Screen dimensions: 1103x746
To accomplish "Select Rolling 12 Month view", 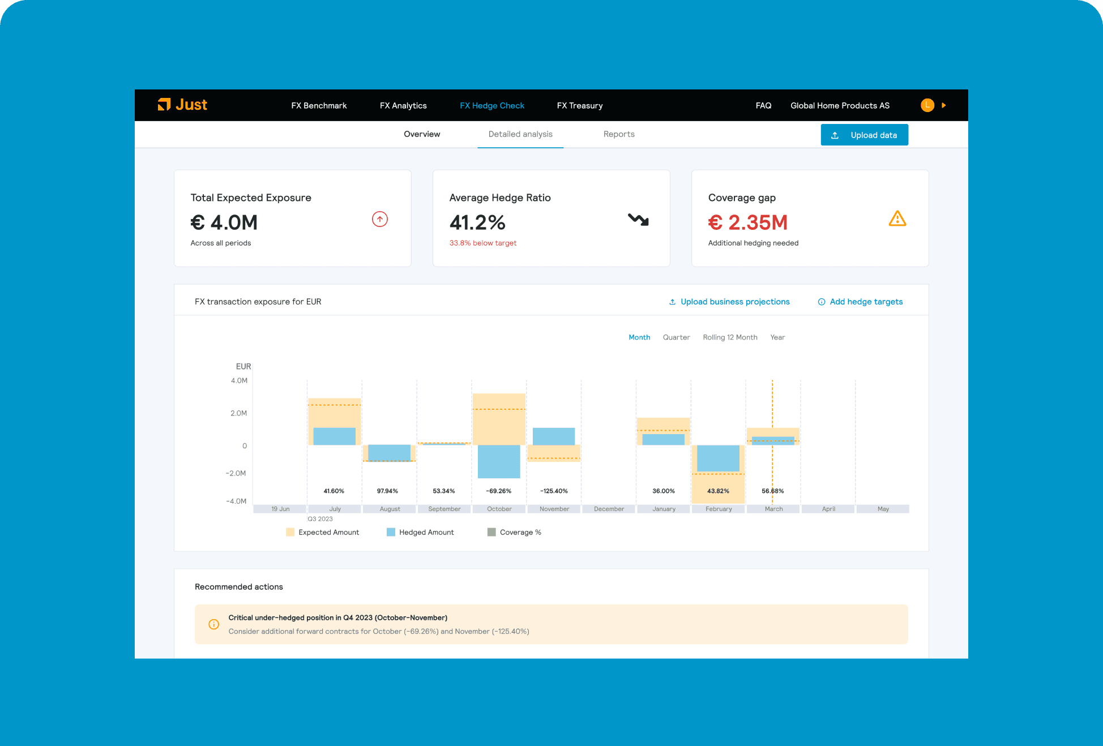I will [730, 337].
